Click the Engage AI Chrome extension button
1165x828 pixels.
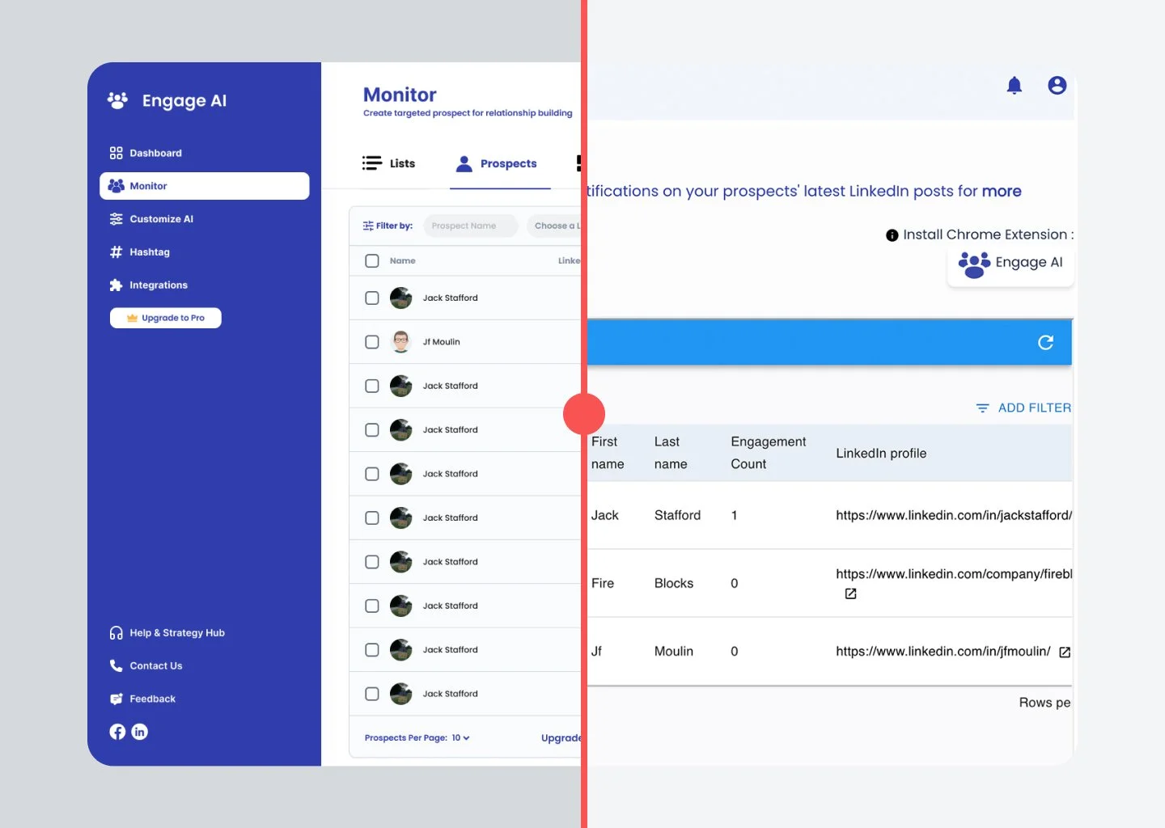1010,264
